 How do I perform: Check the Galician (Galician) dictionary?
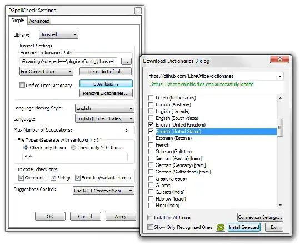pyautogui.click(x=151, y=152)
